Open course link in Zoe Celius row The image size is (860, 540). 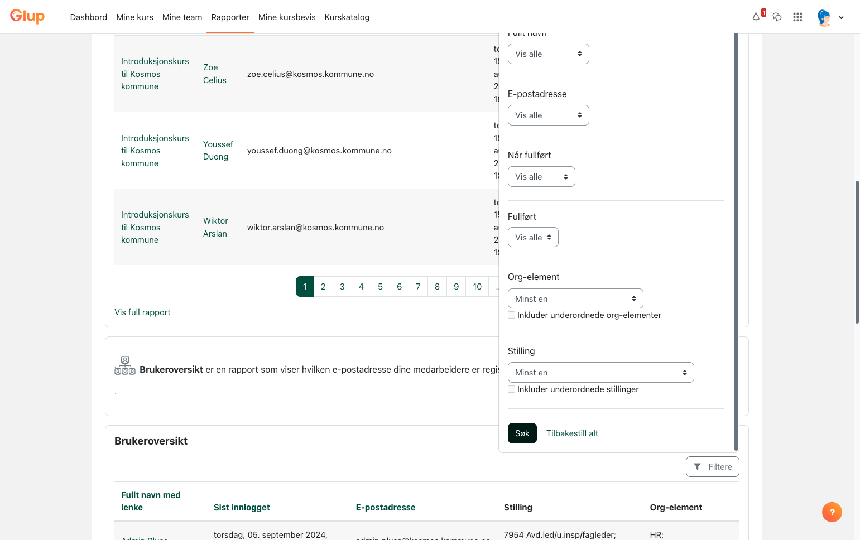[x=155, y=74]
